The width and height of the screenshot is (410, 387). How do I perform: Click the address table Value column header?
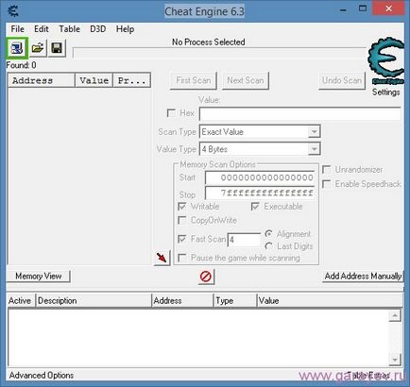click(330, 300)
